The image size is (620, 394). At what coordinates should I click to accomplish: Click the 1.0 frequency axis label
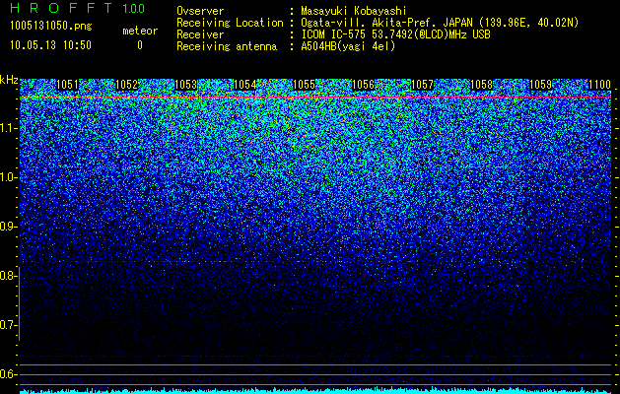tap(9, 177)
